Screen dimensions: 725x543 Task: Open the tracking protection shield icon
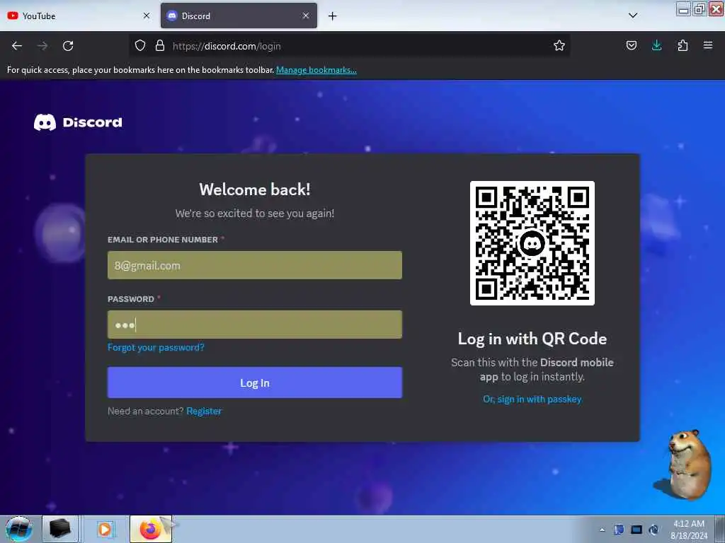(x=140, y=46)
